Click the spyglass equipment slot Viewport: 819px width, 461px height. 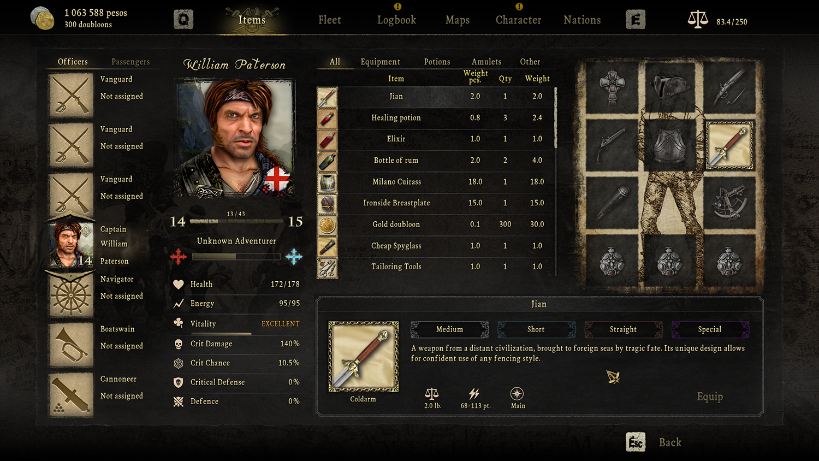coord(612,202)
